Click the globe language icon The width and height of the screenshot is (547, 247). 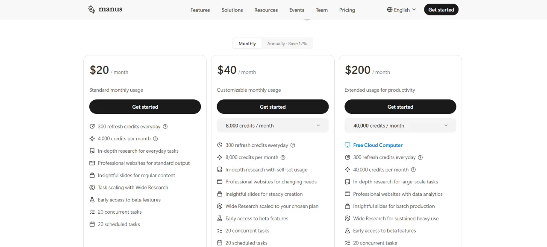tap(390, 9)
